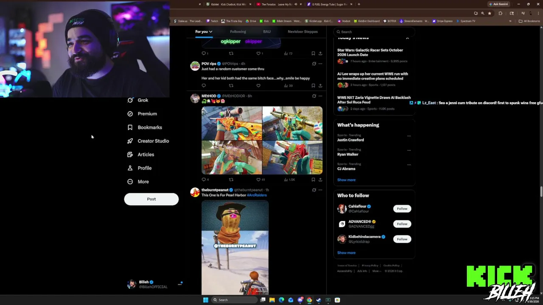Screen dimensions: 543x305
Task: Like the POV rips post
Action: pyautogui.click(x=258, y=86)
